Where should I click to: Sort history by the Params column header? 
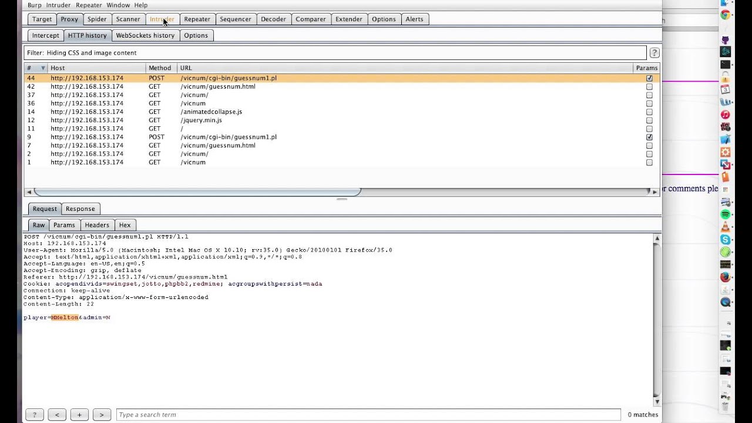(646, 68)
